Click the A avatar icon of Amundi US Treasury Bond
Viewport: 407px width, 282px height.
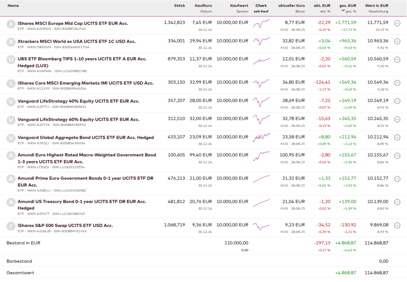[x=11, y=202]
